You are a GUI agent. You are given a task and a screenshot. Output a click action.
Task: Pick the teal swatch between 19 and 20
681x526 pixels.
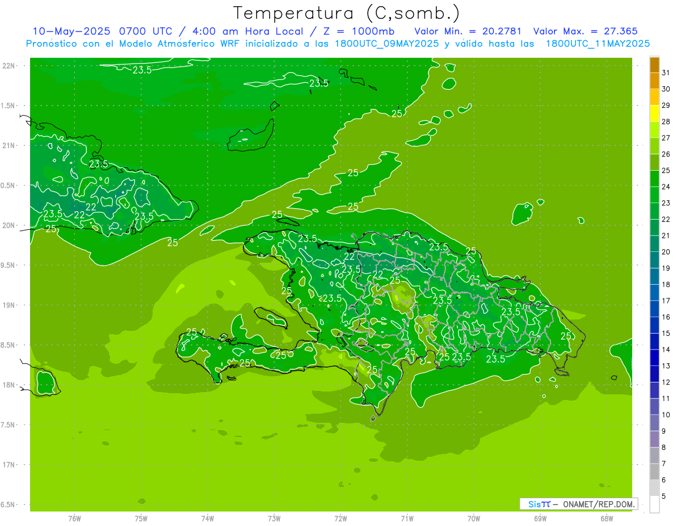654,260
